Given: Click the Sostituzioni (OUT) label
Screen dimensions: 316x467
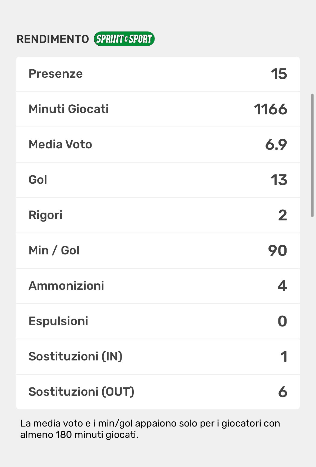Looking at the screenshot, I should (x=81, y=392).
